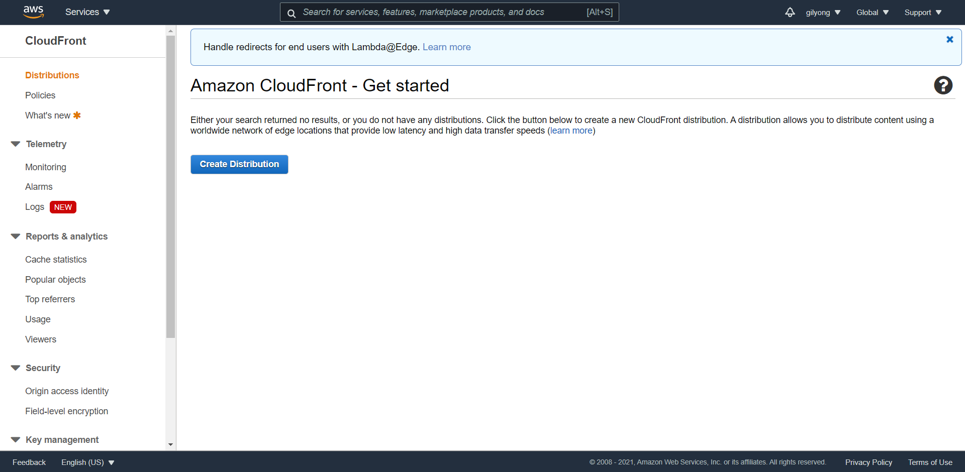The width and height of the screenshot is (965, 472).
Task: Select Distributions in the sidebar
Action: (x=52, y=75)
